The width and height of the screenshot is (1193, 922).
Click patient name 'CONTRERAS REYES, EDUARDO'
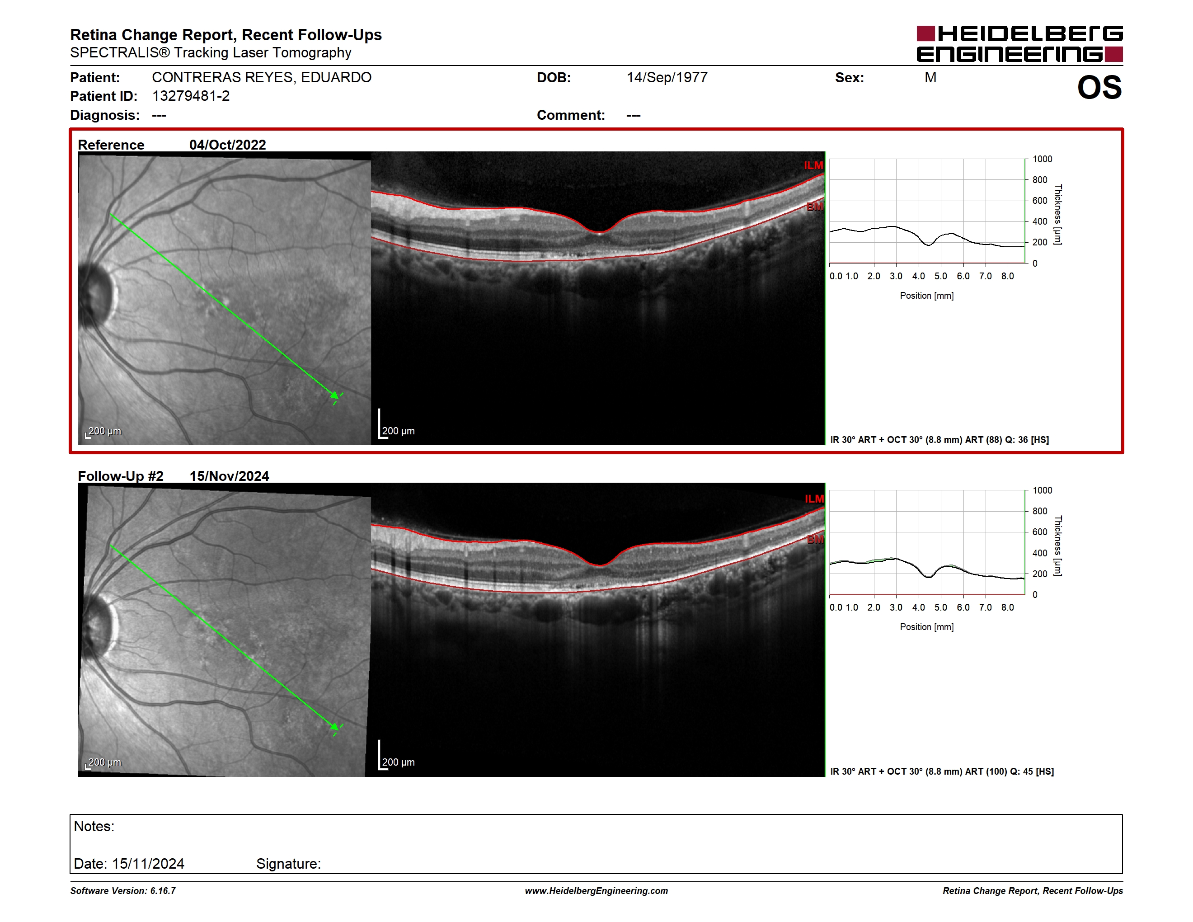[x=262, y=78]
